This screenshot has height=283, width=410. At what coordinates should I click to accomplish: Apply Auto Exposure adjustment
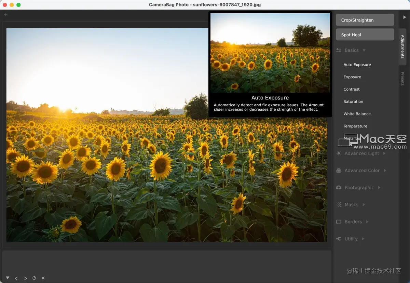357,65
